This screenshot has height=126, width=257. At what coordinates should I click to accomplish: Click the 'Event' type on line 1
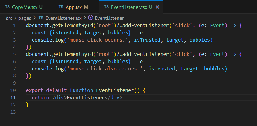(217, 26)
